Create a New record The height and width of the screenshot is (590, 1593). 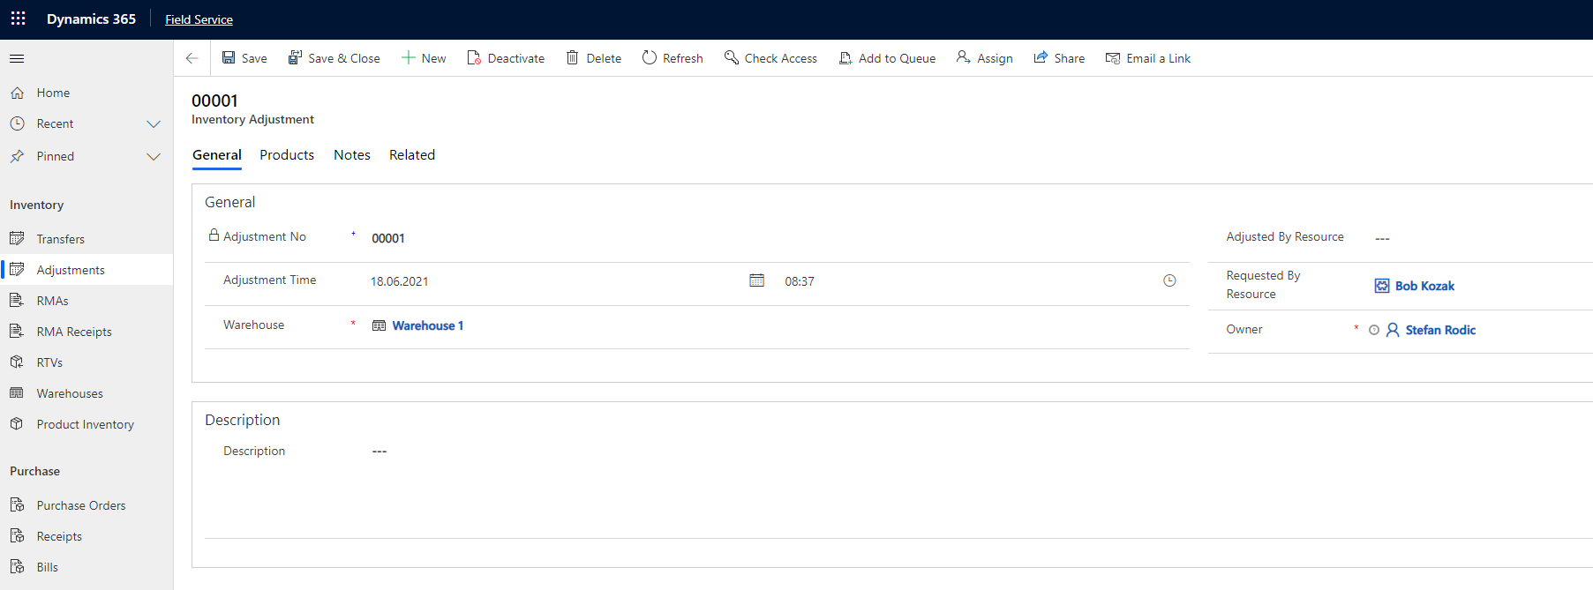424,58
